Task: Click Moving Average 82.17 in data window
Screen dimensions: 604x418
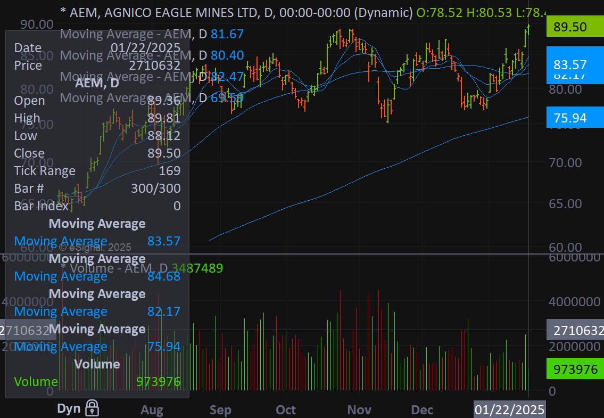Action: click(x=97, y=311)
